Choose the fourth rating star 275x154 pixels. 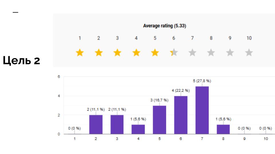tap(136, 52)
